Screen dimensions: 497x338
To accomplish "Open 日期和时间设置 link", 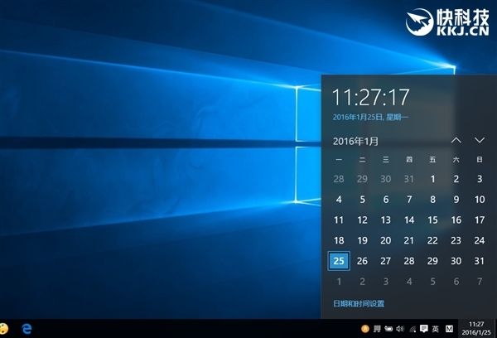I will click(359, 303).
